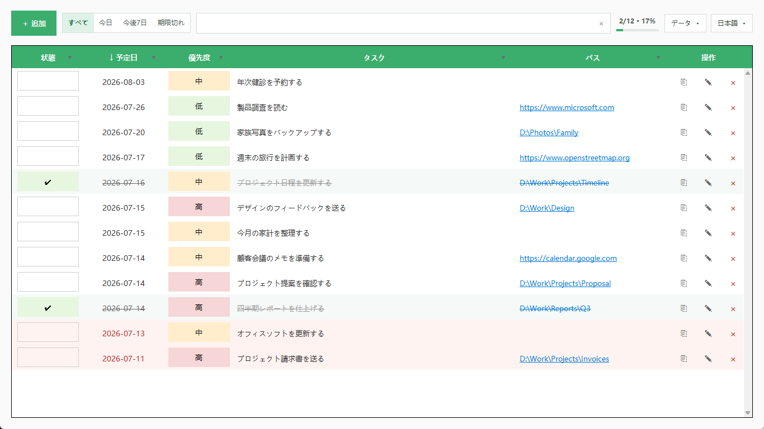Image resolution: width=764 pixels, height=429 pixels.
Task: Click the 高 priority cell for プロジェクト請求書を送る
Action: point(199,357)
